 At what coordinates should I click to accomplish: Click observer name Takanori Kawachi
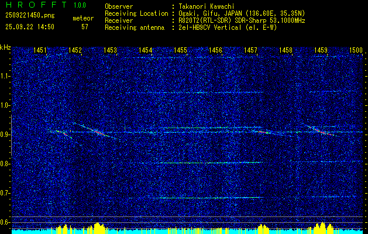pos(207,6)
